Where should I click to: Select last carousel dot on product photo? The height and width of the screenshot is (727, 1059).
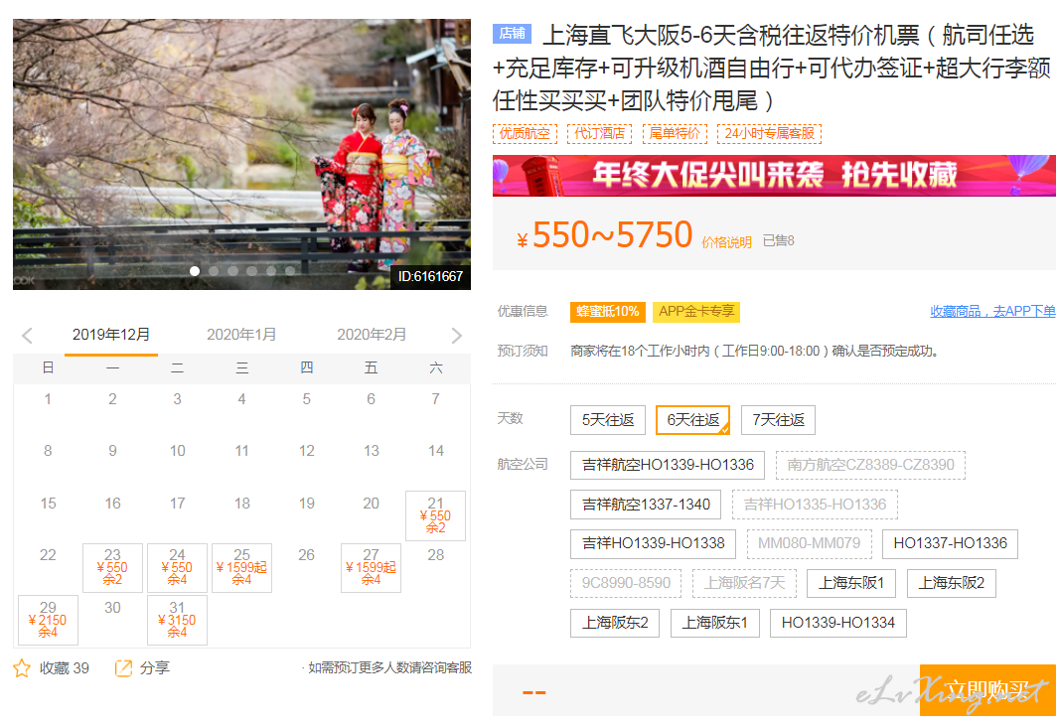point(290,271)
